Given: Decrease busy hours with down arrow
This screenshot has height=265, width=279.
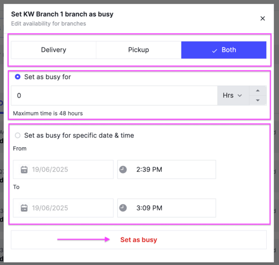Looking at the screenshot, I should point(258,100).
